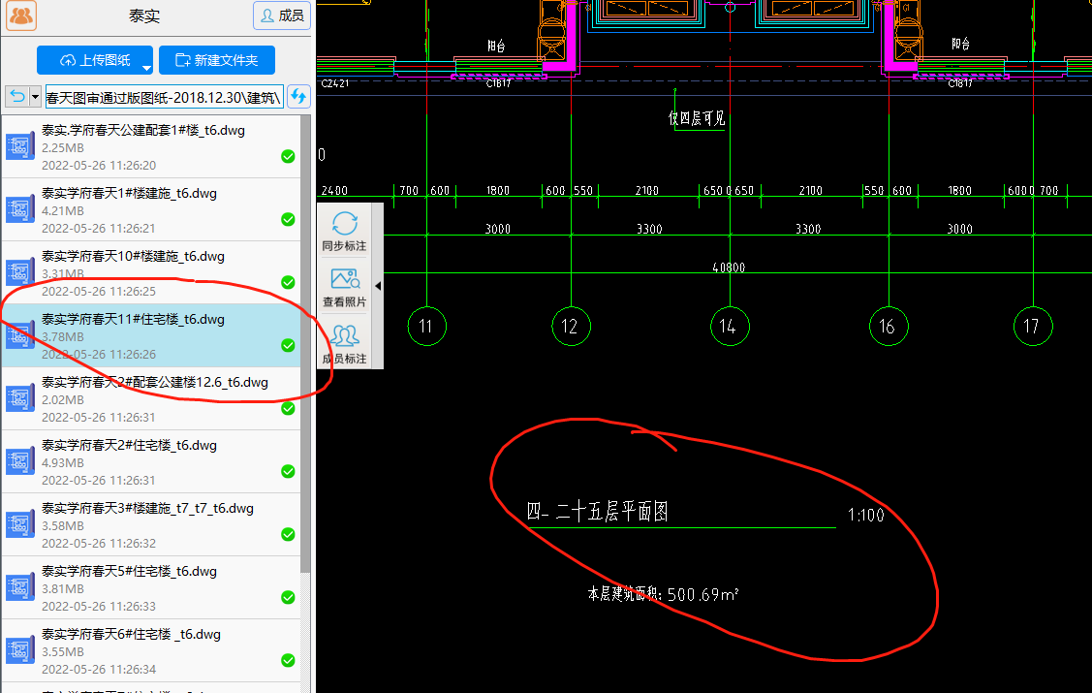Open the back-history dropdown arrow
This screenshot has height=693, width=1092.
36,96
